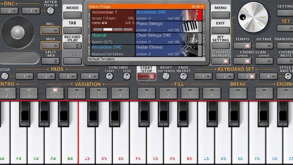The width and height of the screenshot is (293, 165).
Task: Select Choir Strings DNC sound slot
Action: [169, 38]
